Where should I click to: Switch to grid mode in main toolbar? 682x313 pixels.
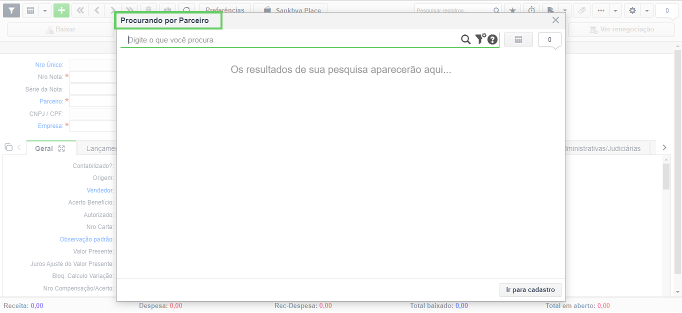pos(30,10)
